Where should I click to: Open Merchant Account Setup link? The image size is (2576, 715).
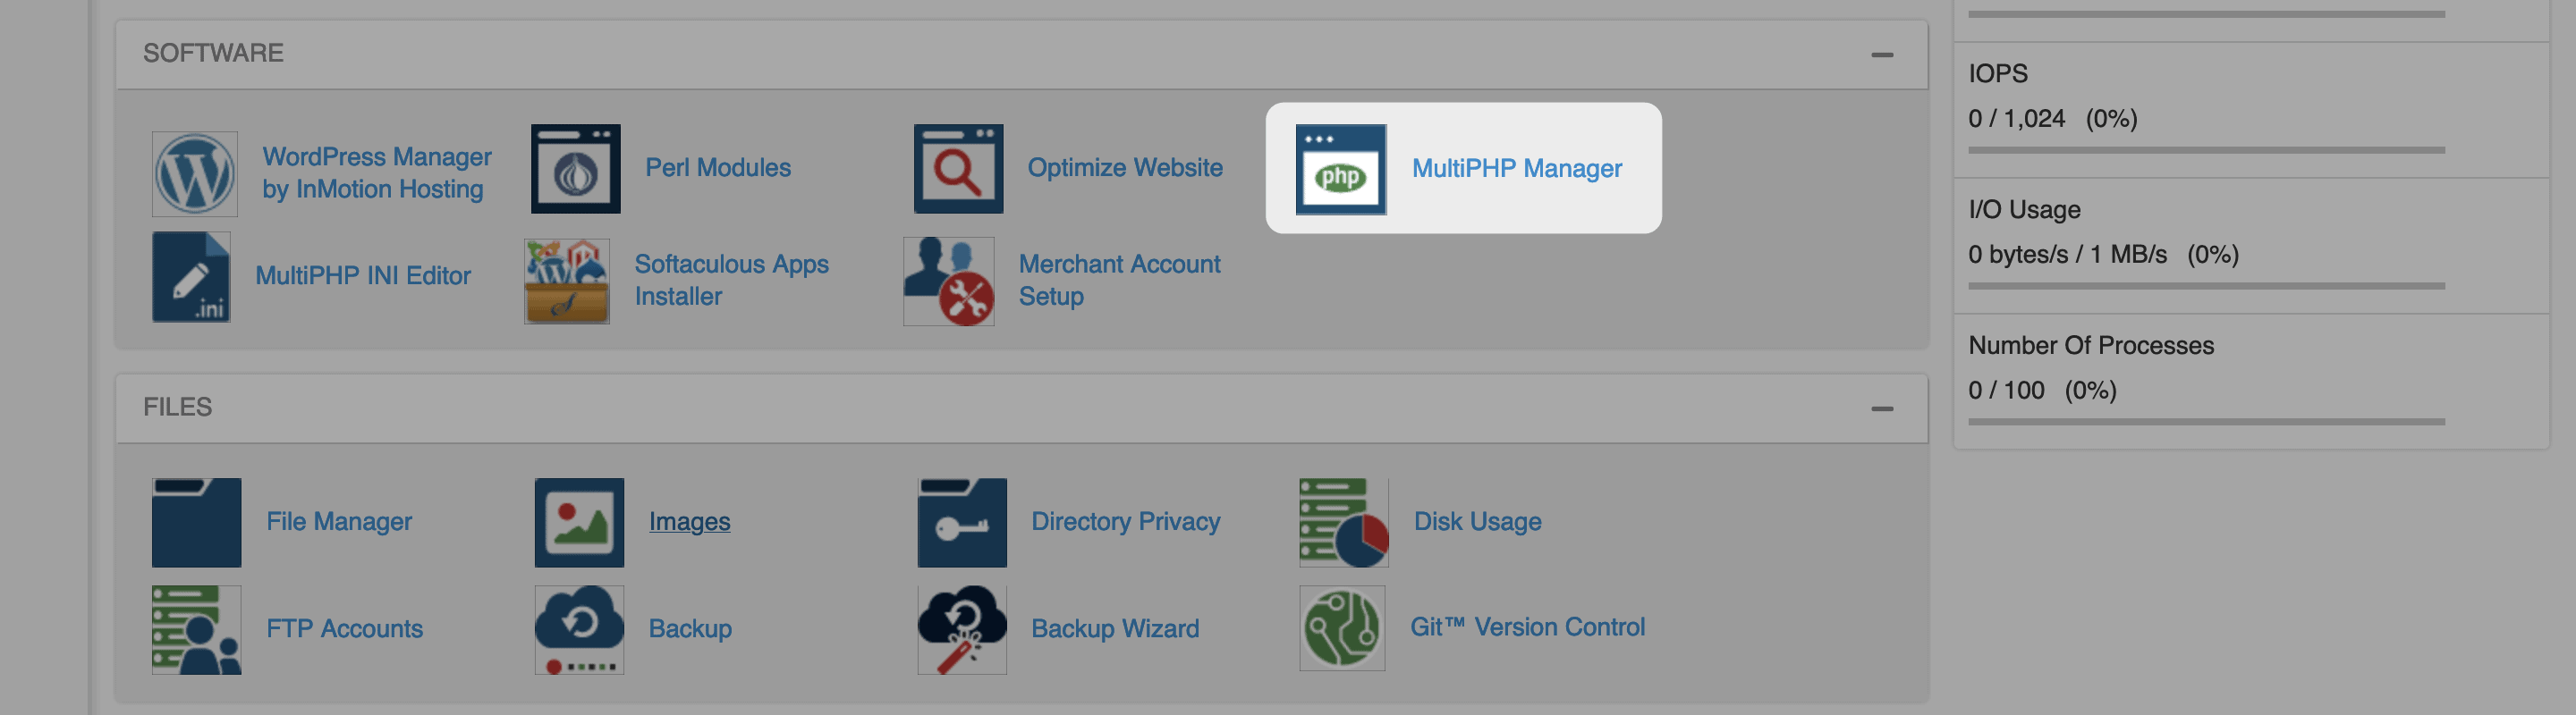pos(1120,281)
